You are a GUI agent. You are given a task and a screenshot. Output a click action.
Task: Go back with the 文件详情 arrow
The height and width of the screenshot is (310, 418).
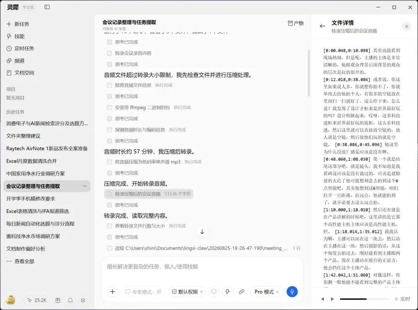click(322, 26)
